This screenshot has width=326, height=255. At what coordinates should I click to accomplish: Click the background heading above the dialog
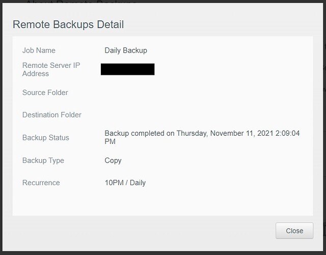(81, 4)
